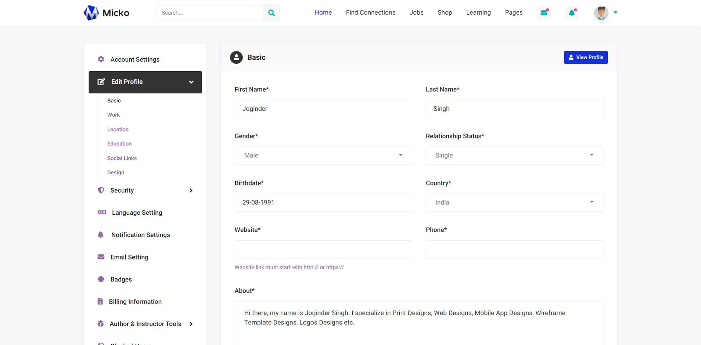The height and width of the screenshot is (345, 701).
Task: Open the messages envelope icon
Action: 544,13
